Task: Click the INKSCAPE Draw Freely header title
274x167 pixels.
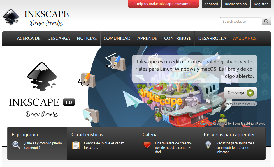Action: [47, 18]
